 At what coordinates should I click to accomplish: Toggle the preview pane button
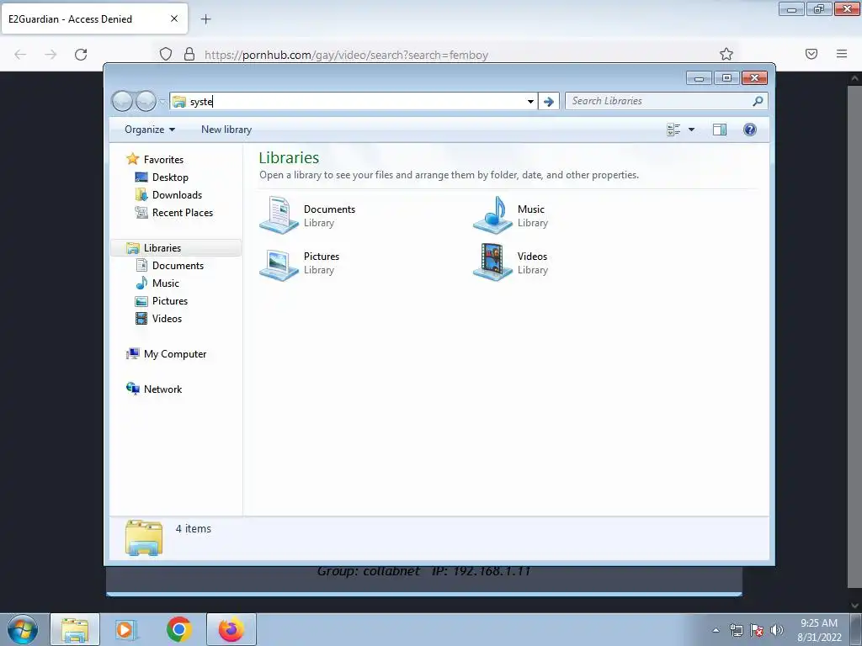pyautogui.click(x=719, y=130)
